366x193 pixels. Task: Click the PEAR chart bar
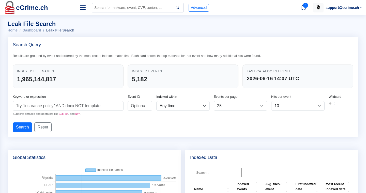click(103, 185)
